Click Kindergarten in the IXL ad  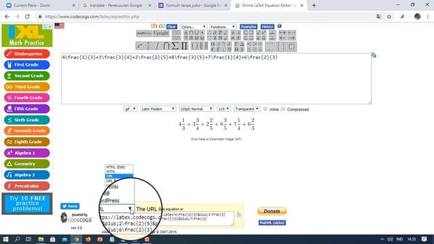pos(27,54)
